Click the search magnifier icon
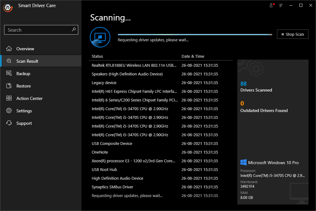The height and width of the screenshot is (211, 316). pos(74,29)
